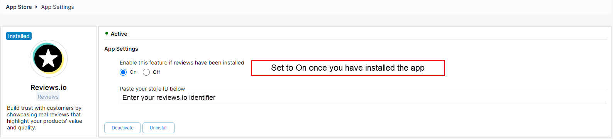Click the Uninstall button

tap(159, 128)
